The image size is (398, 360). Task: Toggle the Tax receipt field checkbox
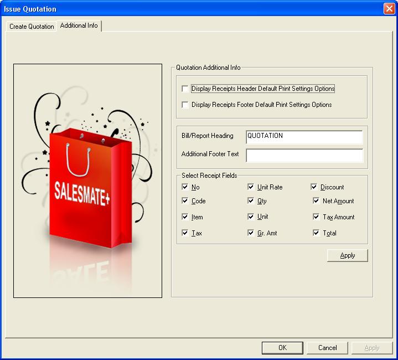185,233
